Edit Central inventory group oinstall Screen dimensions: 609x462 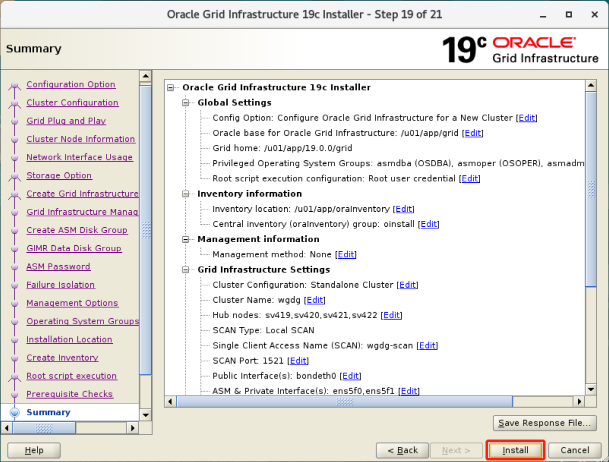pos(429,224)
